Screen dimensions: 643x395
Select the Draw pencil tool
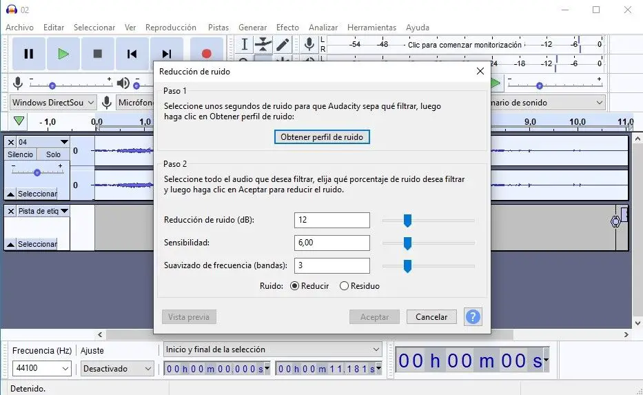coord(283,44)
